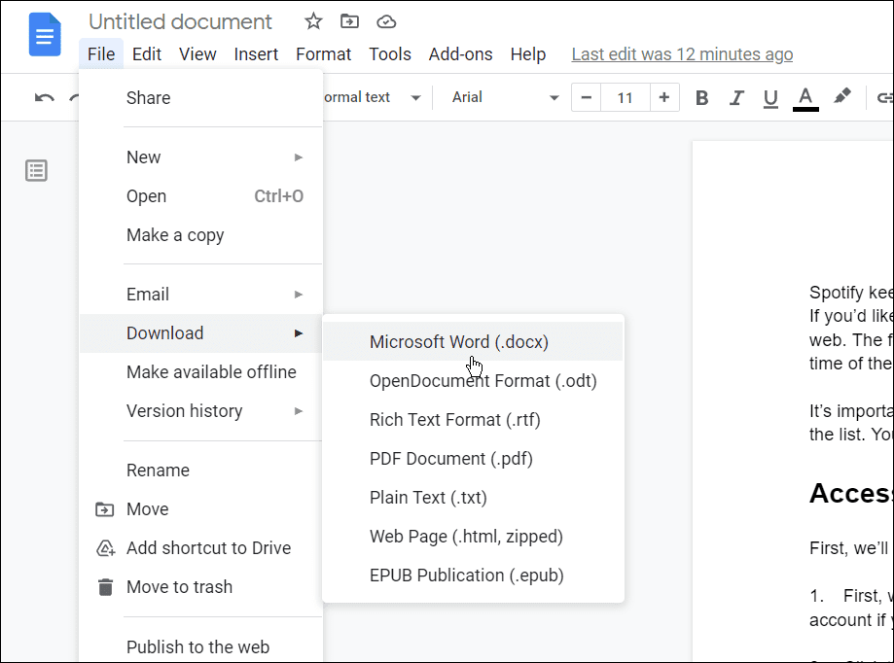Increase font size with plus button
Screen dimensions: 894x663
(663, 97)
